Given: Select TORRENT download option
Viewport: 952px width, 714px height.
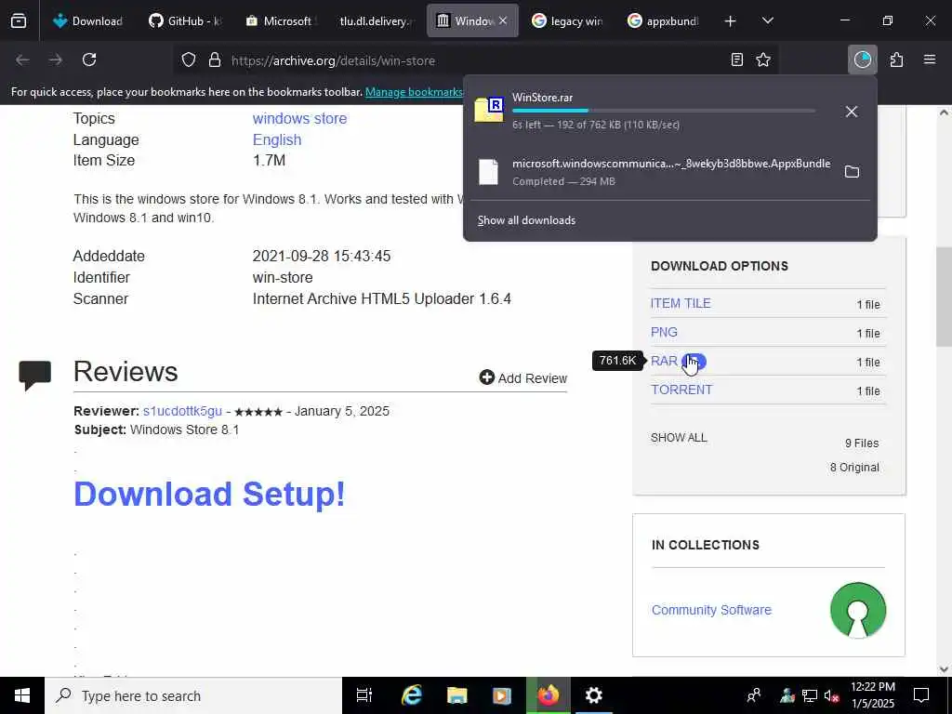Looking at the screenshot, I should tap(681, 390).
